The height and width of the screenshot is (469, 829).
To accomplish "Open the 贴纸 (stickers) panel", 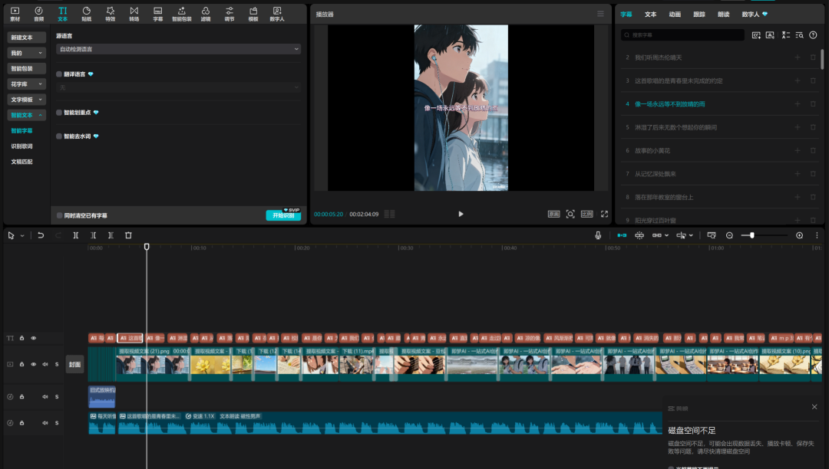I will tap(86, 14).
